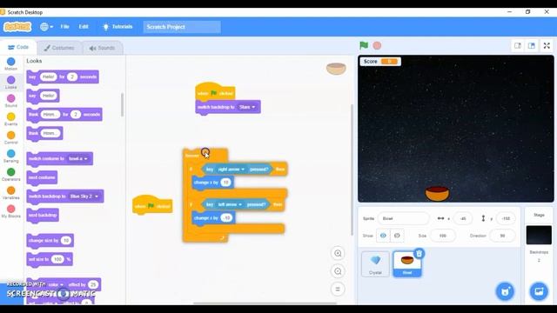This screenshot has height=313, width=557.
Task: Delete the Bowl sprite with trash icon
Action: (x=419, y=253)
